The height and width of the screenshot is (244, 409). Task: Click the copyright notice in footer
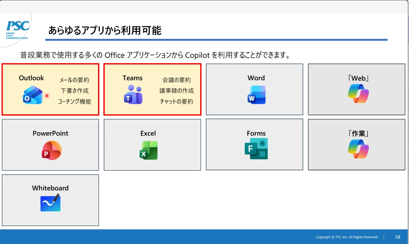click(347, 237)
